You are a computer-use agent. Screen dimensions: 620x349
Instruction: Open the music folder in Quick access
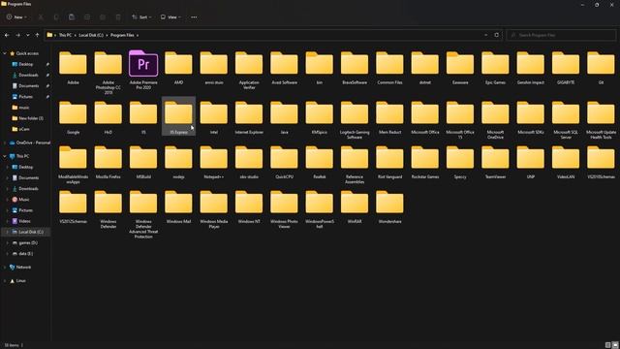coord(23,108)
